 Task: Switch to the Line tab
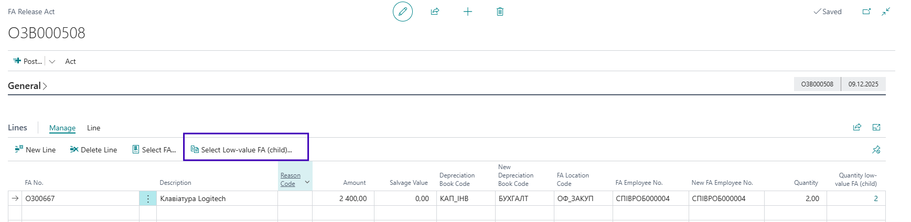click(x=93, y=128)
